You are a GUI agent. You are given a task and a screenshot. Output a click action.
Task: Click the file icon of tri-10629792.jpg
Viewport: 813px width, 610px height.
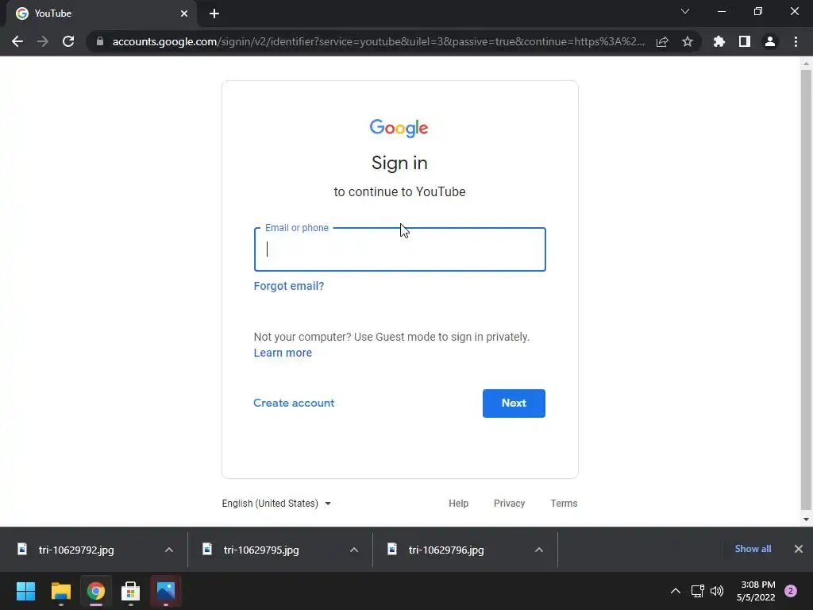21,550
